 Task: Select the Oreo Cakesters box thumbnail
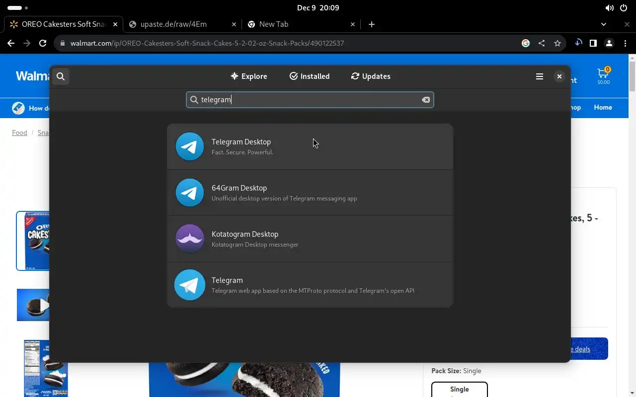click(x=33, y=241)
